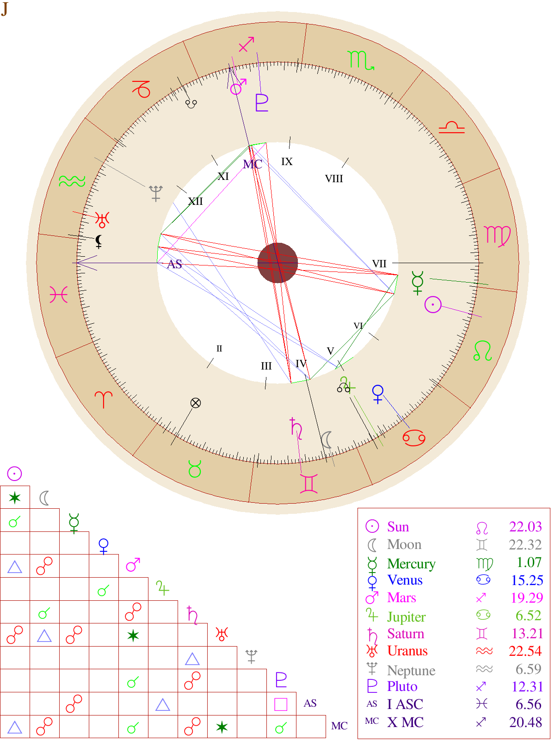Click the Moon-Mars opposition cell in grid
This screenshot has width=555, height=740.
point(44,566)
